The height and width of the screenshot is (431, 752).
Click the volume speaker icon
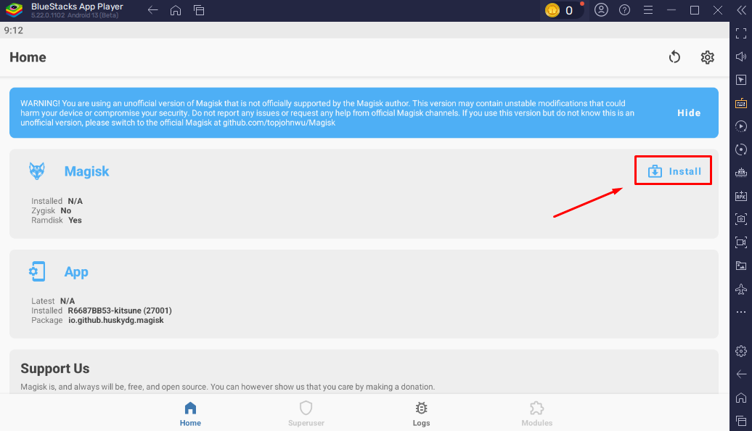tap(741, 57)
